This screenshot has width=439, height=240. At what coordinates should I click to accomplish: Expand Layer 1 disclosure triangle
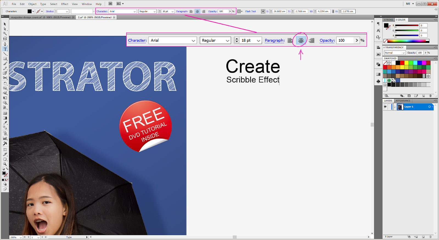point(395,107)
